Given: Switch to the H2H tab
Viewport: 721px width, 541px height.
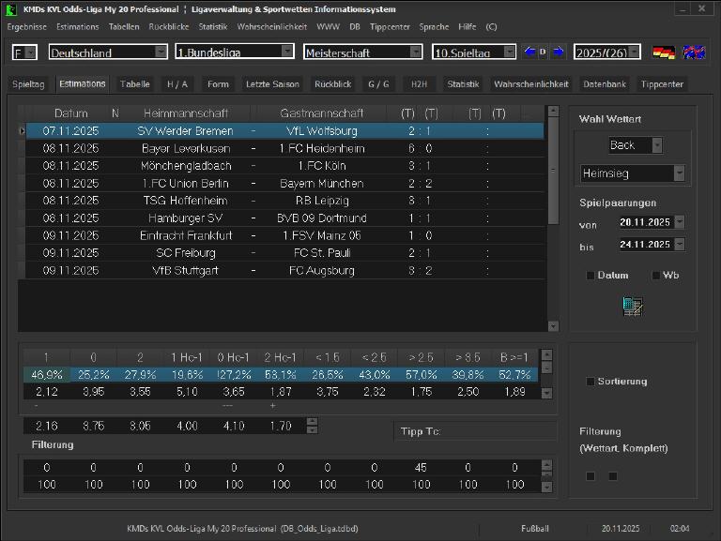Looking at the screenshot, I should pyautogui.click(x=419, y=84).
